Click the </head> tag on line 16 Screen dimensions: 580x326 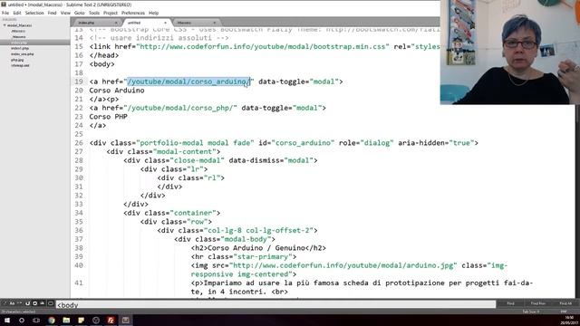104,55
